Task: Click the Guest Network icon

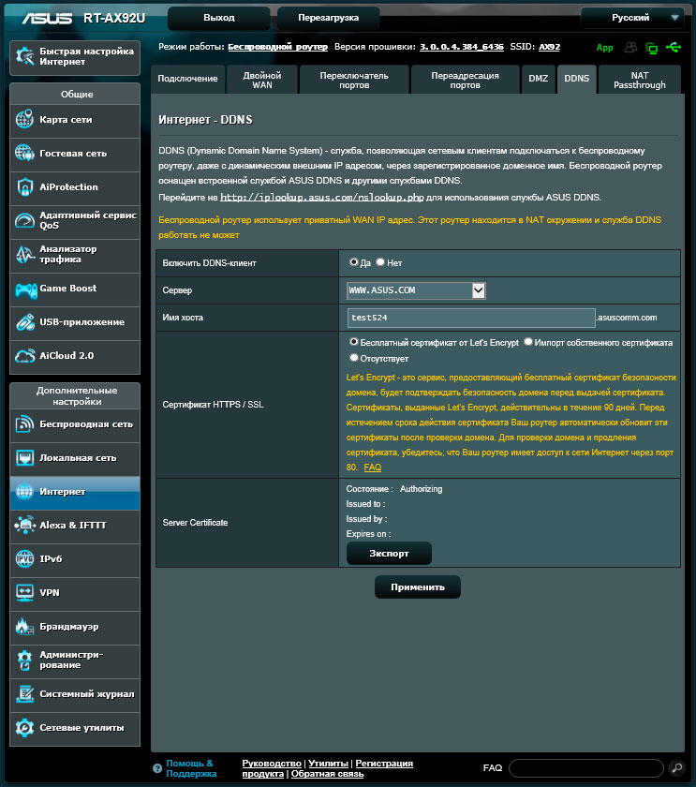Action: point(24,153)
